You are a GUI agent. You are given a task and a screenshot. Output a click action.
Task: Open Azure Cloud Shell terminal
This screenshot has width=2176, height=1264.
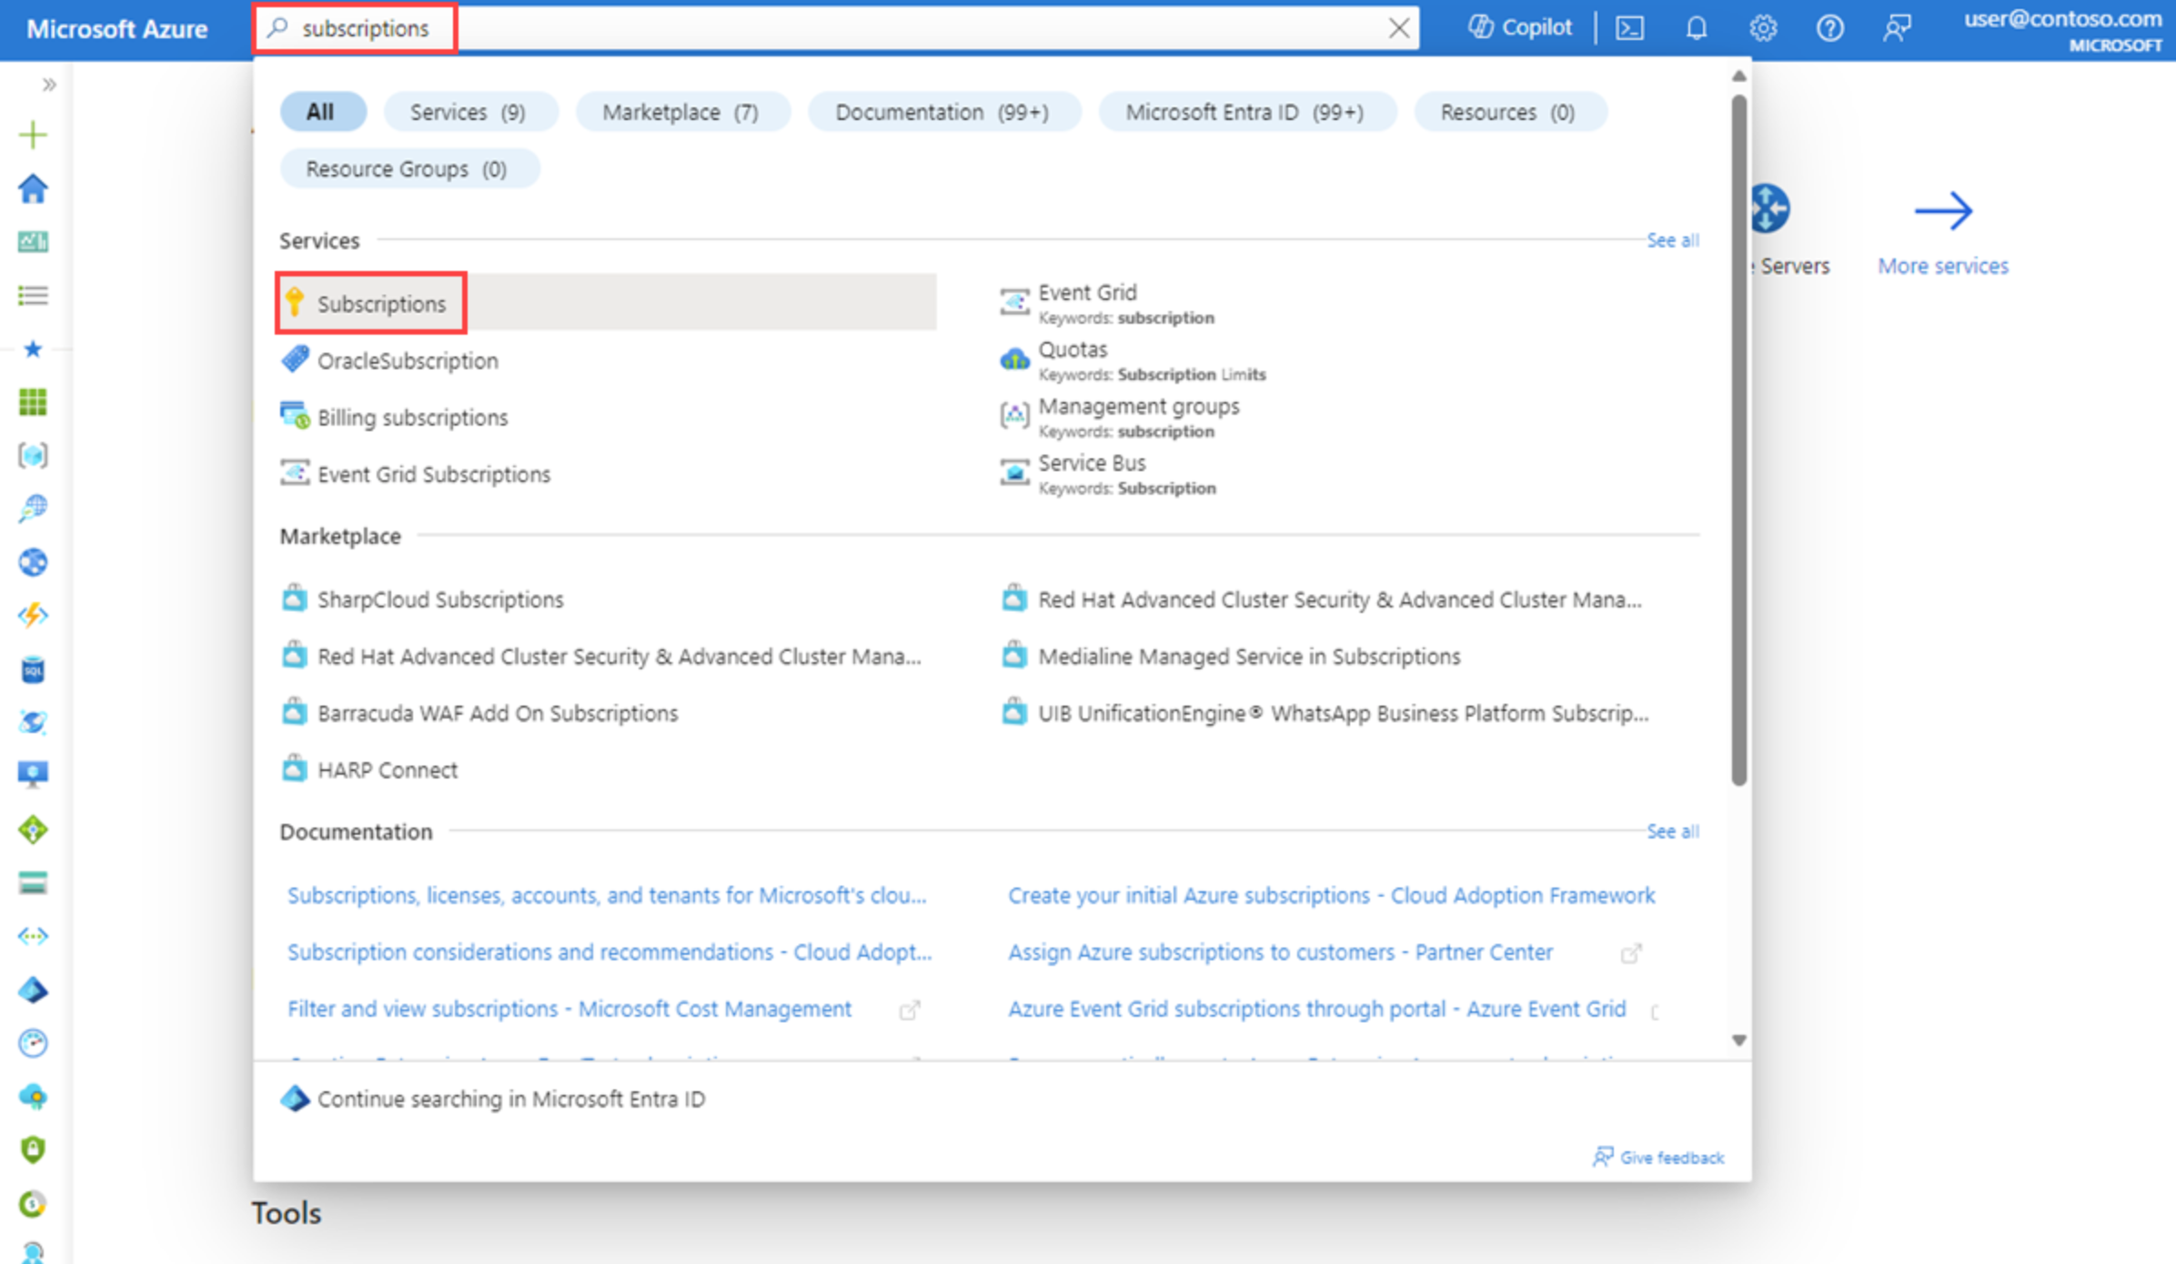coord(1629,27)
